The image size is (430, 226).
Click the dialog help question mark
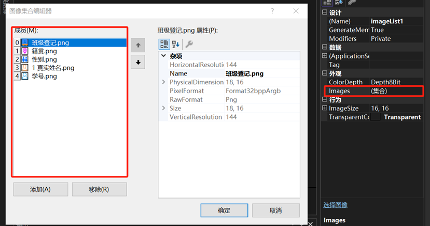272,11
